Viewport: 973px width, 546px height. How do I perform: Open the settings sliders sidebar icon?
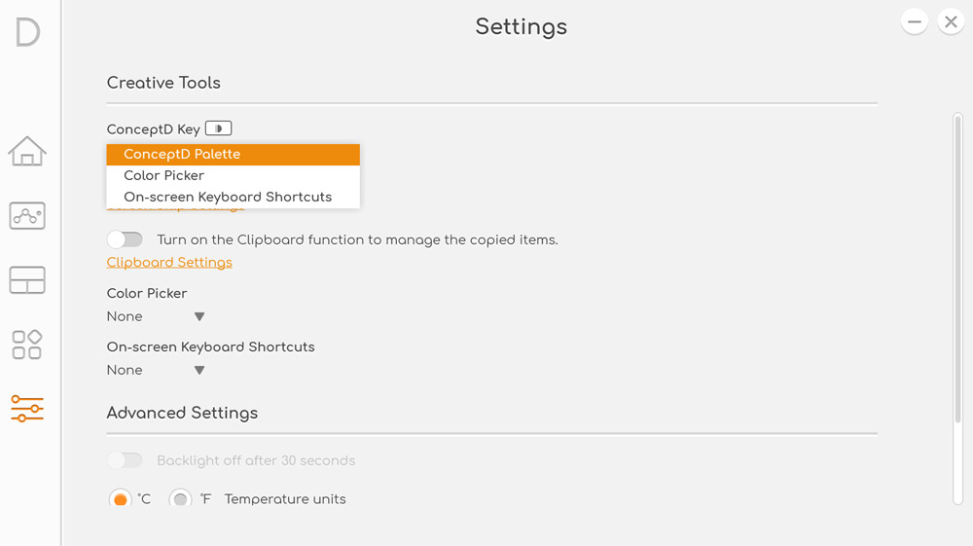27,409
